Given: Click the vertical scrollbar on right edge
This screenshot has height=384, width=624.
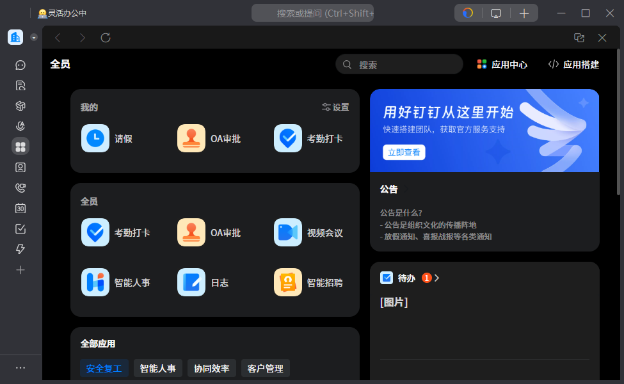Looking at the screenshot, I should [618, 122].
